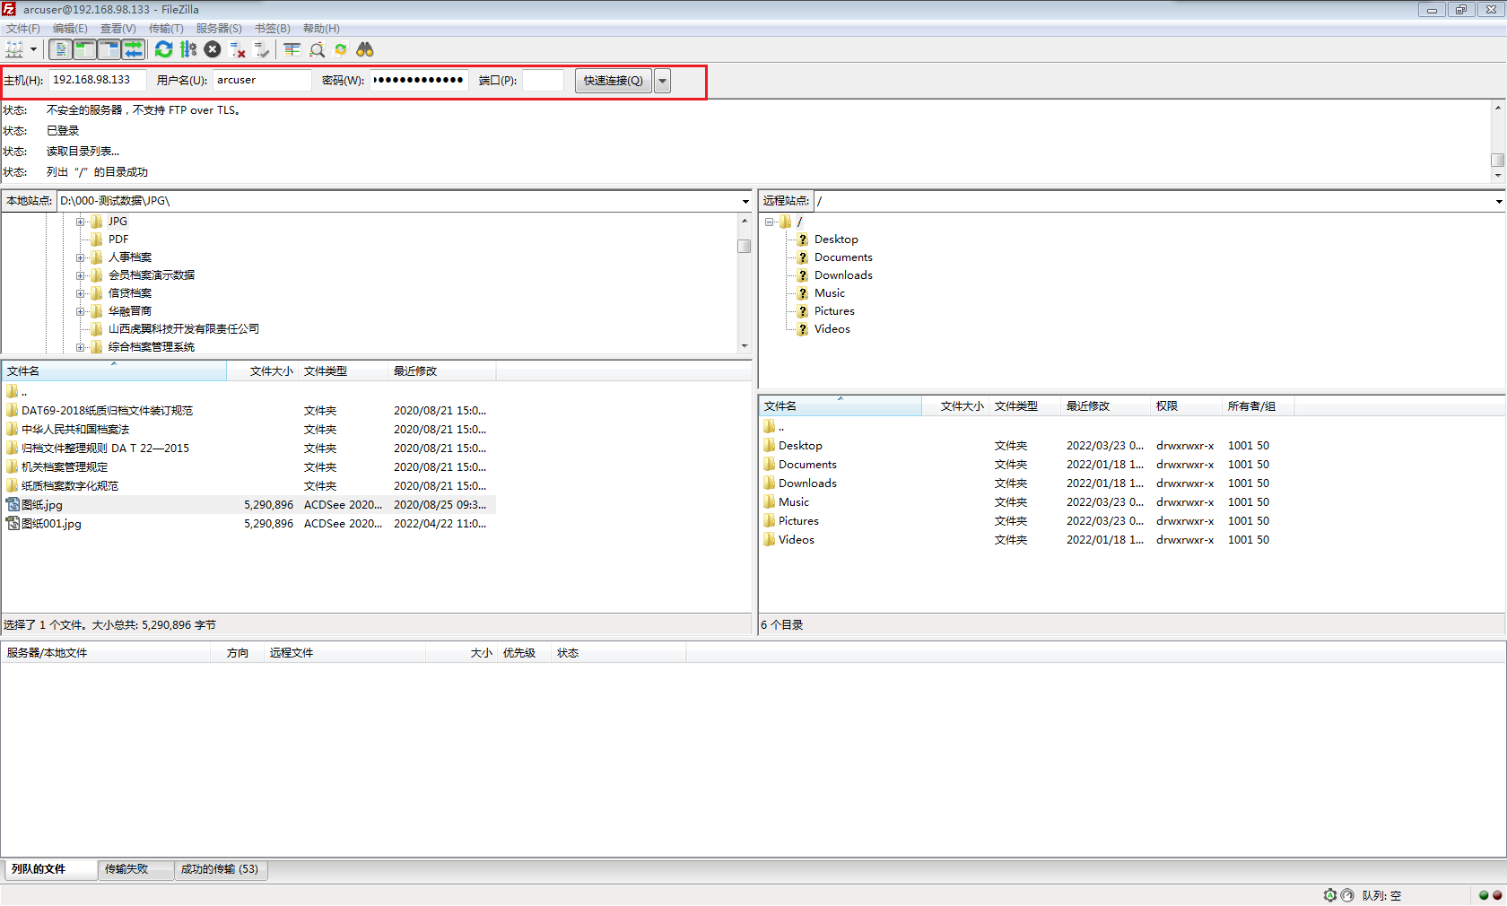1507x906 pixels.
Task: Click the FileZilla logo in title bar
Action: tap(9, 9)
